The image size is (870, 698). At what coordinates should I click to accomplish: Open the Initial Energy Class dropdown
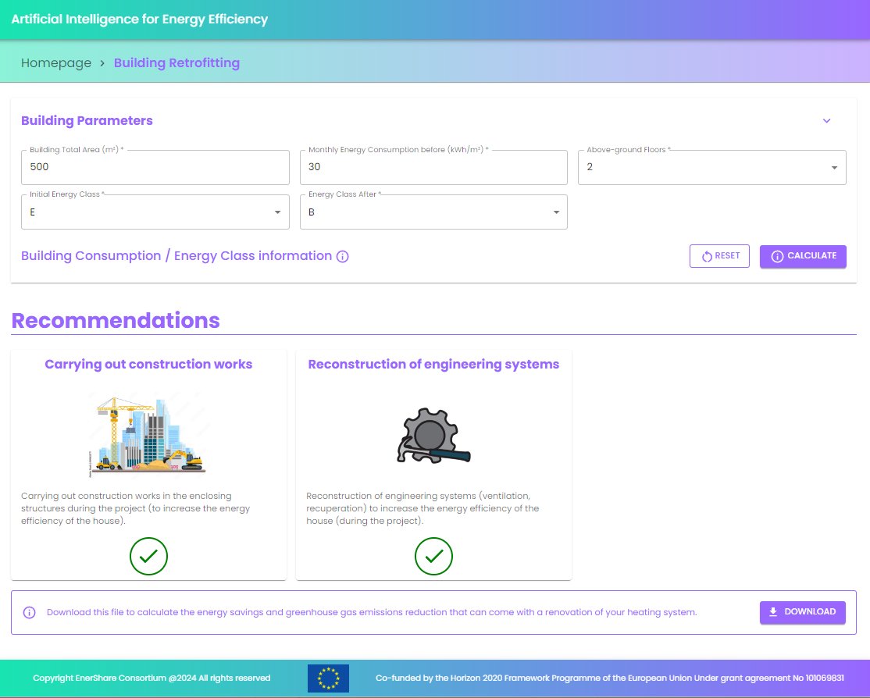(x=155, y=212)
